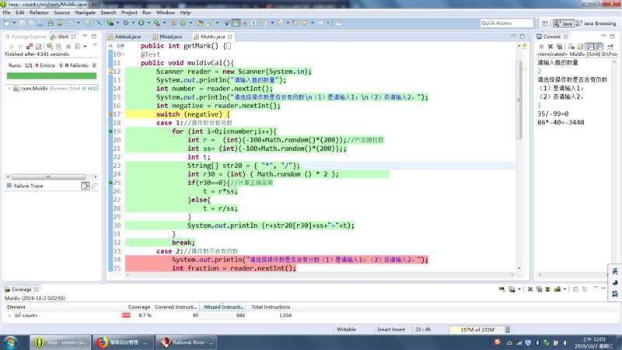Open Coverage Dump Execution Data dropdown

coord(519,289)
